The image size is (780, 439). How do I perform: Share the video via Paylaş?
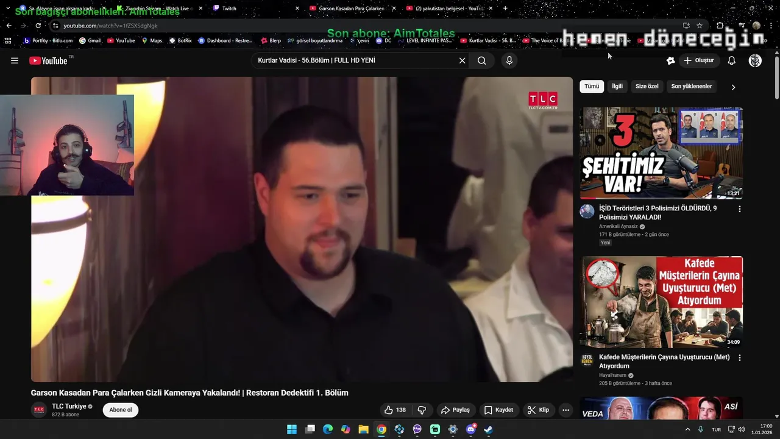click(x=455, y=410)
